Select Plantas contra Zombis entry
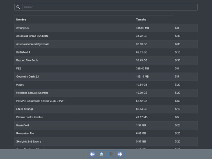Viewport: 212px width, 159px height. [106, 117]
